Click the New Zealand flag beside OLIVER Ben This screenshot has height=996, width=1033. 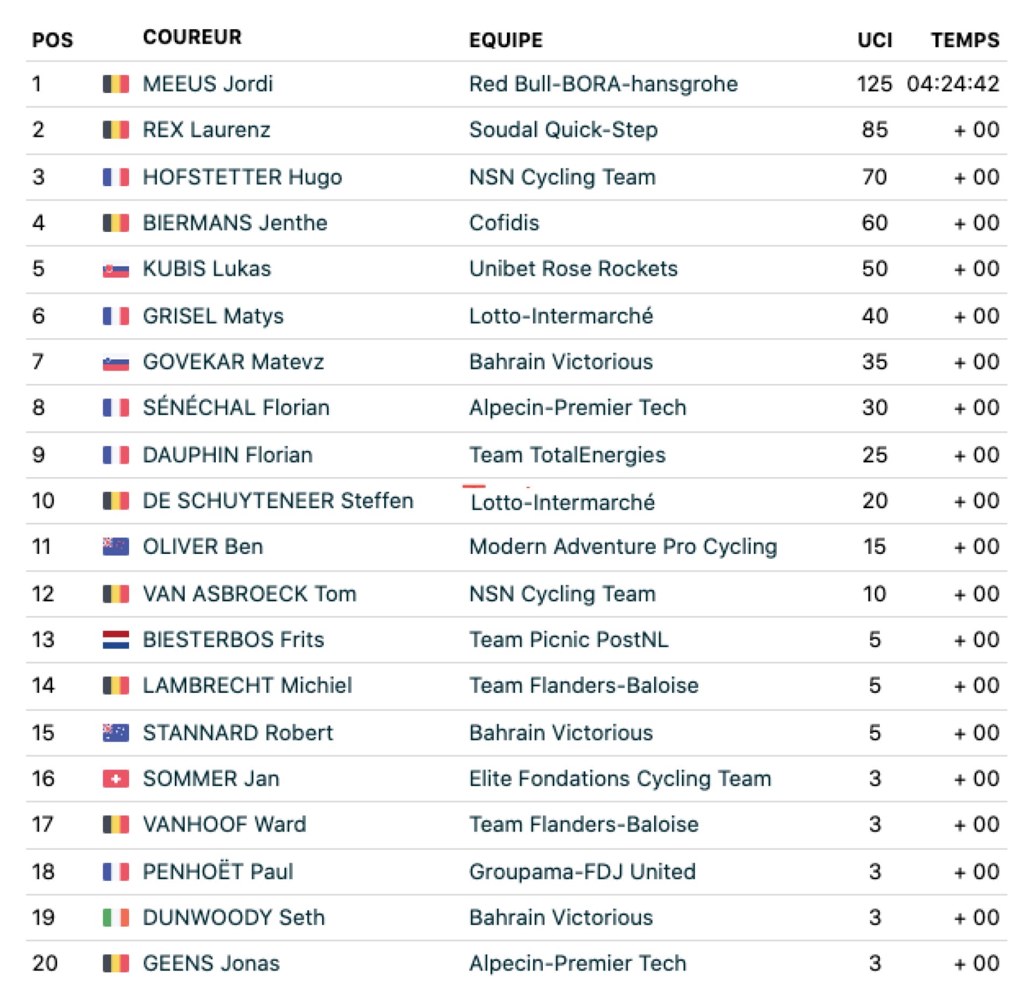point(116,546)
